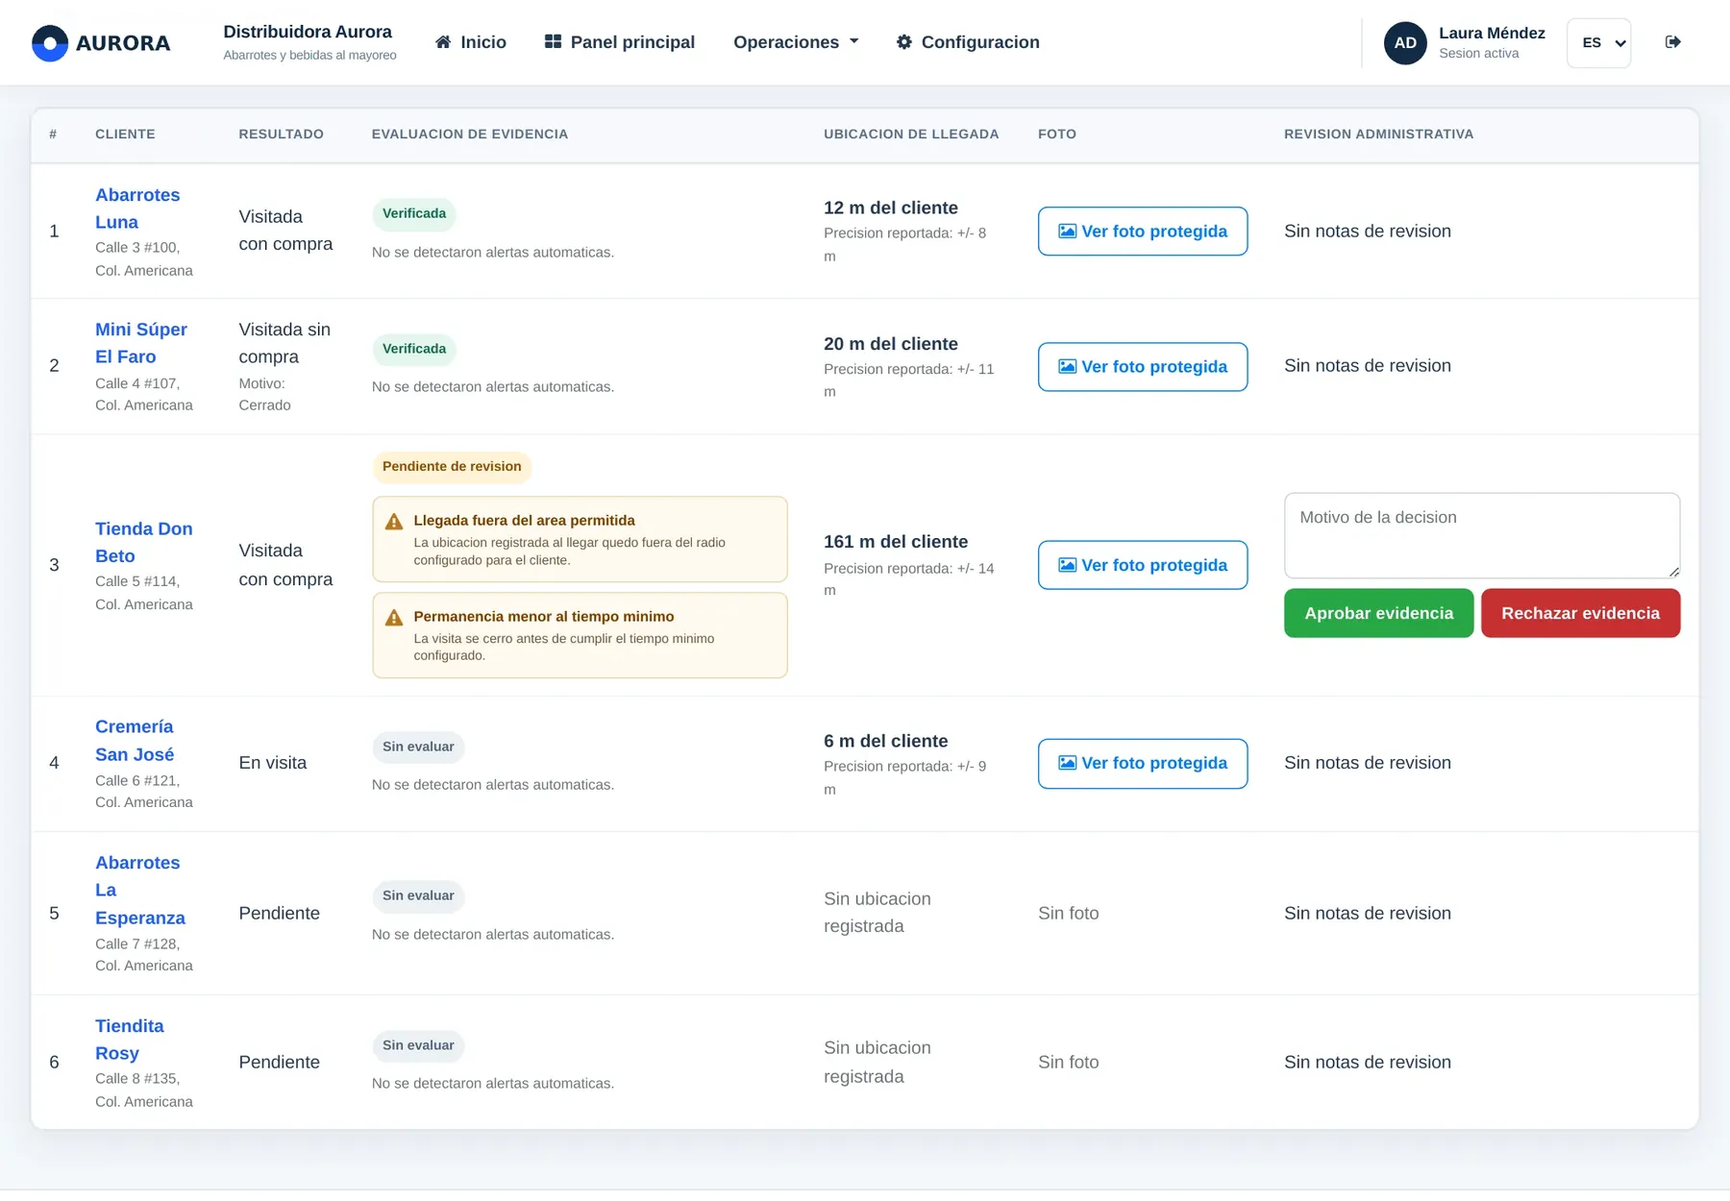Click the 'Ubicacion de llegada' column header
The width and height of the screenshot is (1730, 1201).
tap(911, 135)
